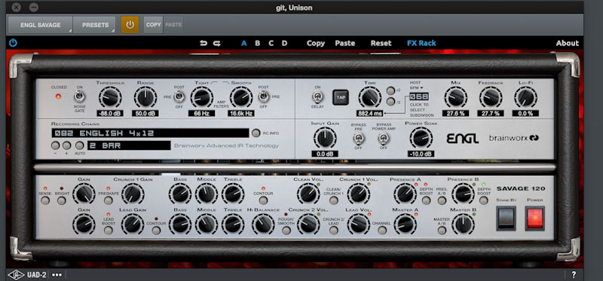The image size is (603, 281).
Task: Click the gray PASTE button
Action: coord(173,25)
